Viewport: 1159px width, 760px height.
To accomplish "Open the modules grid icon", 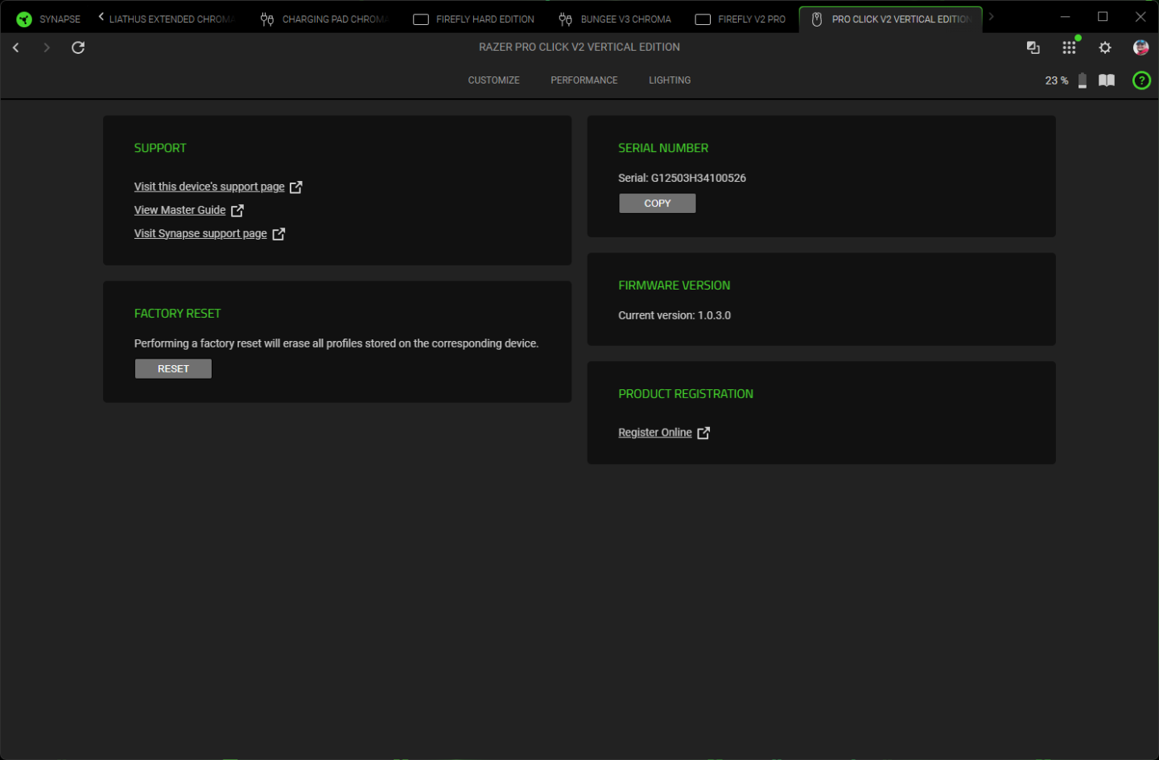I will point(1069,47).
